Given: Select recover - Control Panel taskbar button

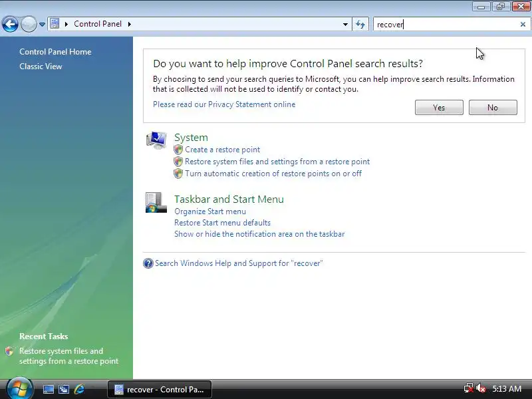Looking at the screenshot, I should [160, 390].
